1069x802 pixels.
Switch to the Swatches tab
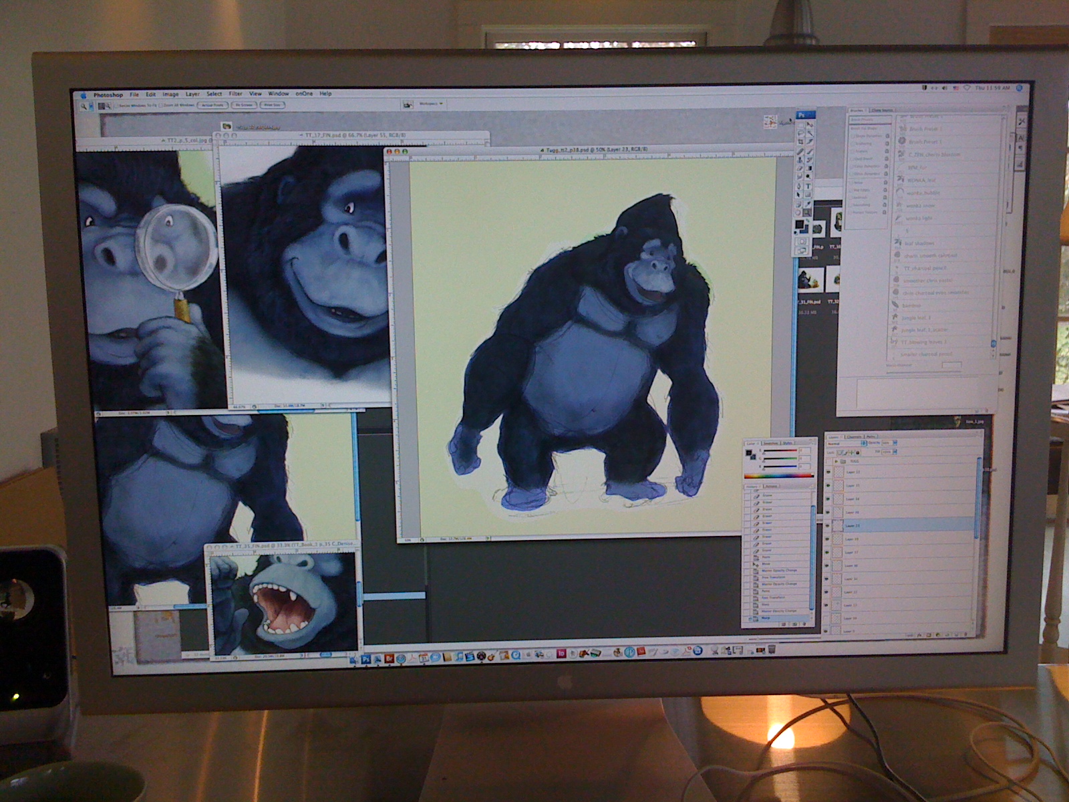tap(770, 443)
